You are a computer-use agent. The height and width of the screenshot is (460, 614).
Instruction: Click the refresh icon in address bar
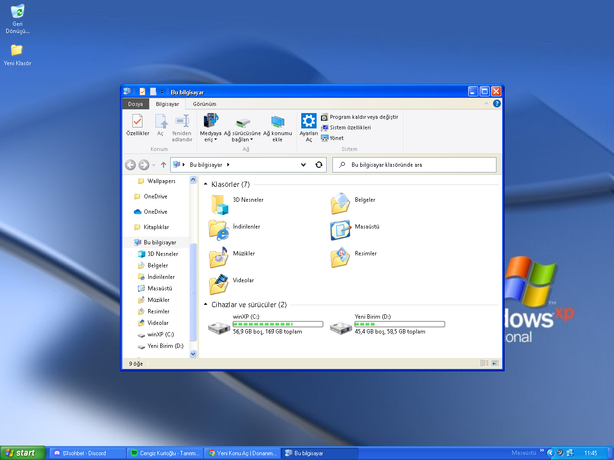319,165
